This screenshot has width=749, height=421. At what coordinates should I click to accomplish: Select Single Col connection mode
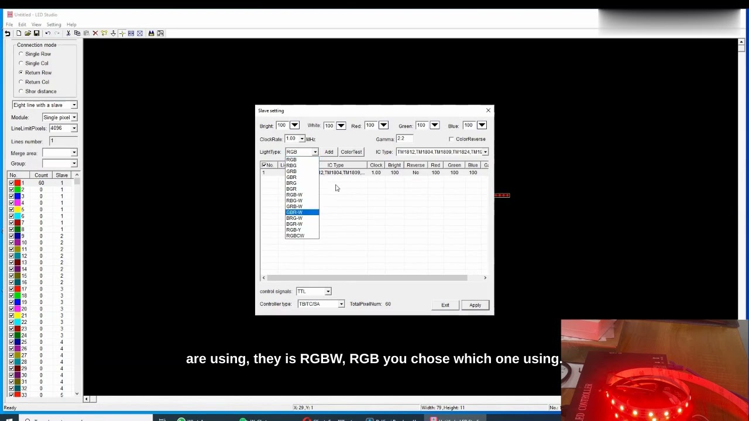coord(21,63)
